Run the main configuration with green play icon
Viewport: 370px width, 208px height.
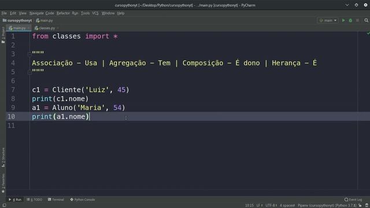[343, 21]
